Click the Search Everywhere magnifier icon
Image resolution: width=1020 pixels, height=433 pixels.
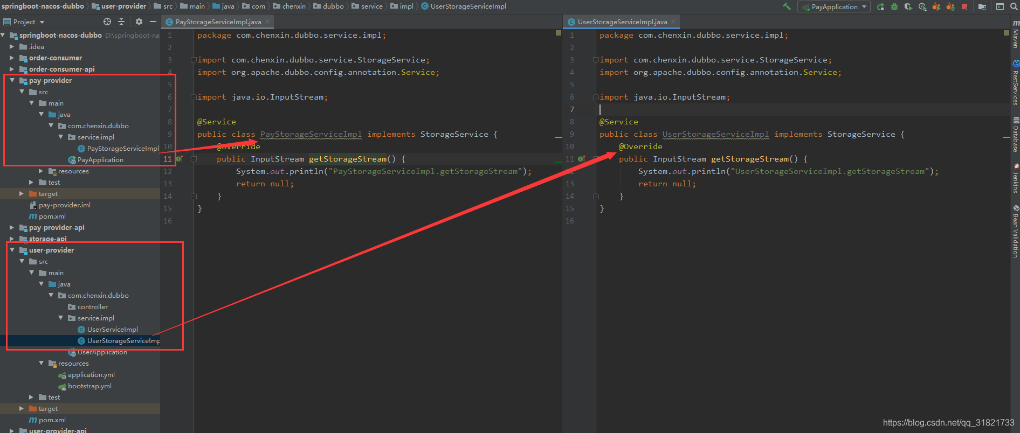tap(1014, 6)
